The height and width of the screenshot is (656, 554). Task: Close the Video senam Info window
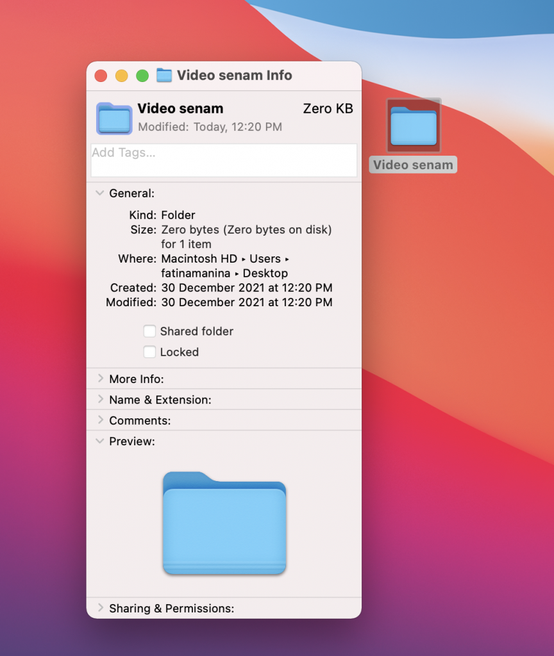coord(101,76)
